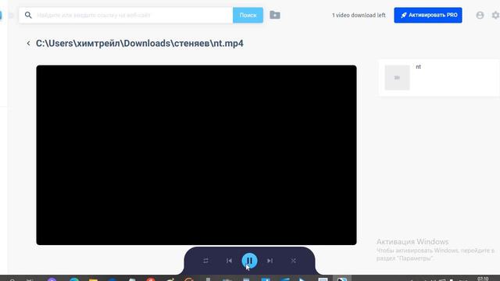
Task: Click the magnifying glass search icon
Action: [x=28, y=16]
